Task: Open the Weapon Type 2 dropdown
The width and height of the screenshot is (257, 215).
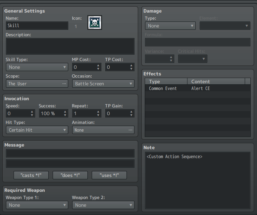Action: click(103, 205)
